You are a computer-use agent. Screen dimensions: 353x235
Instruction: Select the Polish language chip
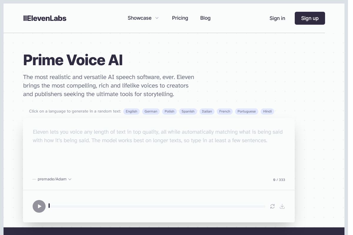(x=169, y=111)
